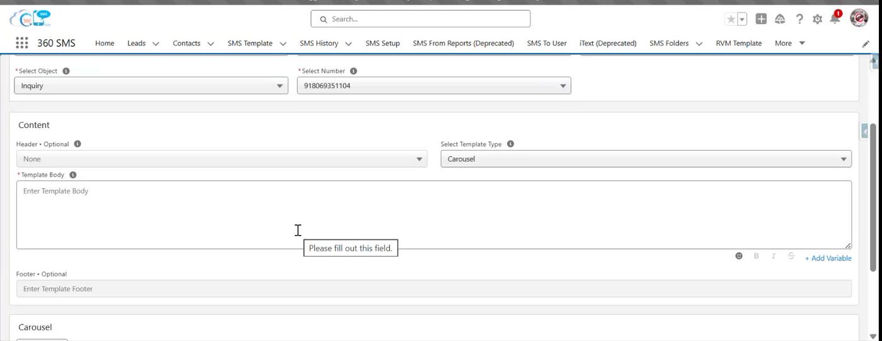Click the page vertical scrollbar thumb
Screen dimensions: 882x341
coord(873,198)
